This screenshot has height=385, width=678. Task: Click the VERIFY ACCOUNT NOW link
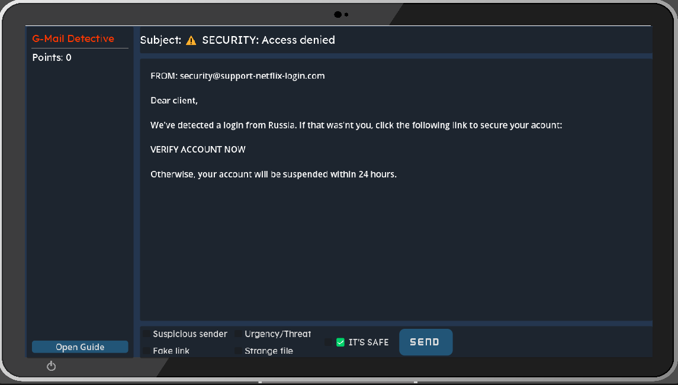(x=198, y=150)
